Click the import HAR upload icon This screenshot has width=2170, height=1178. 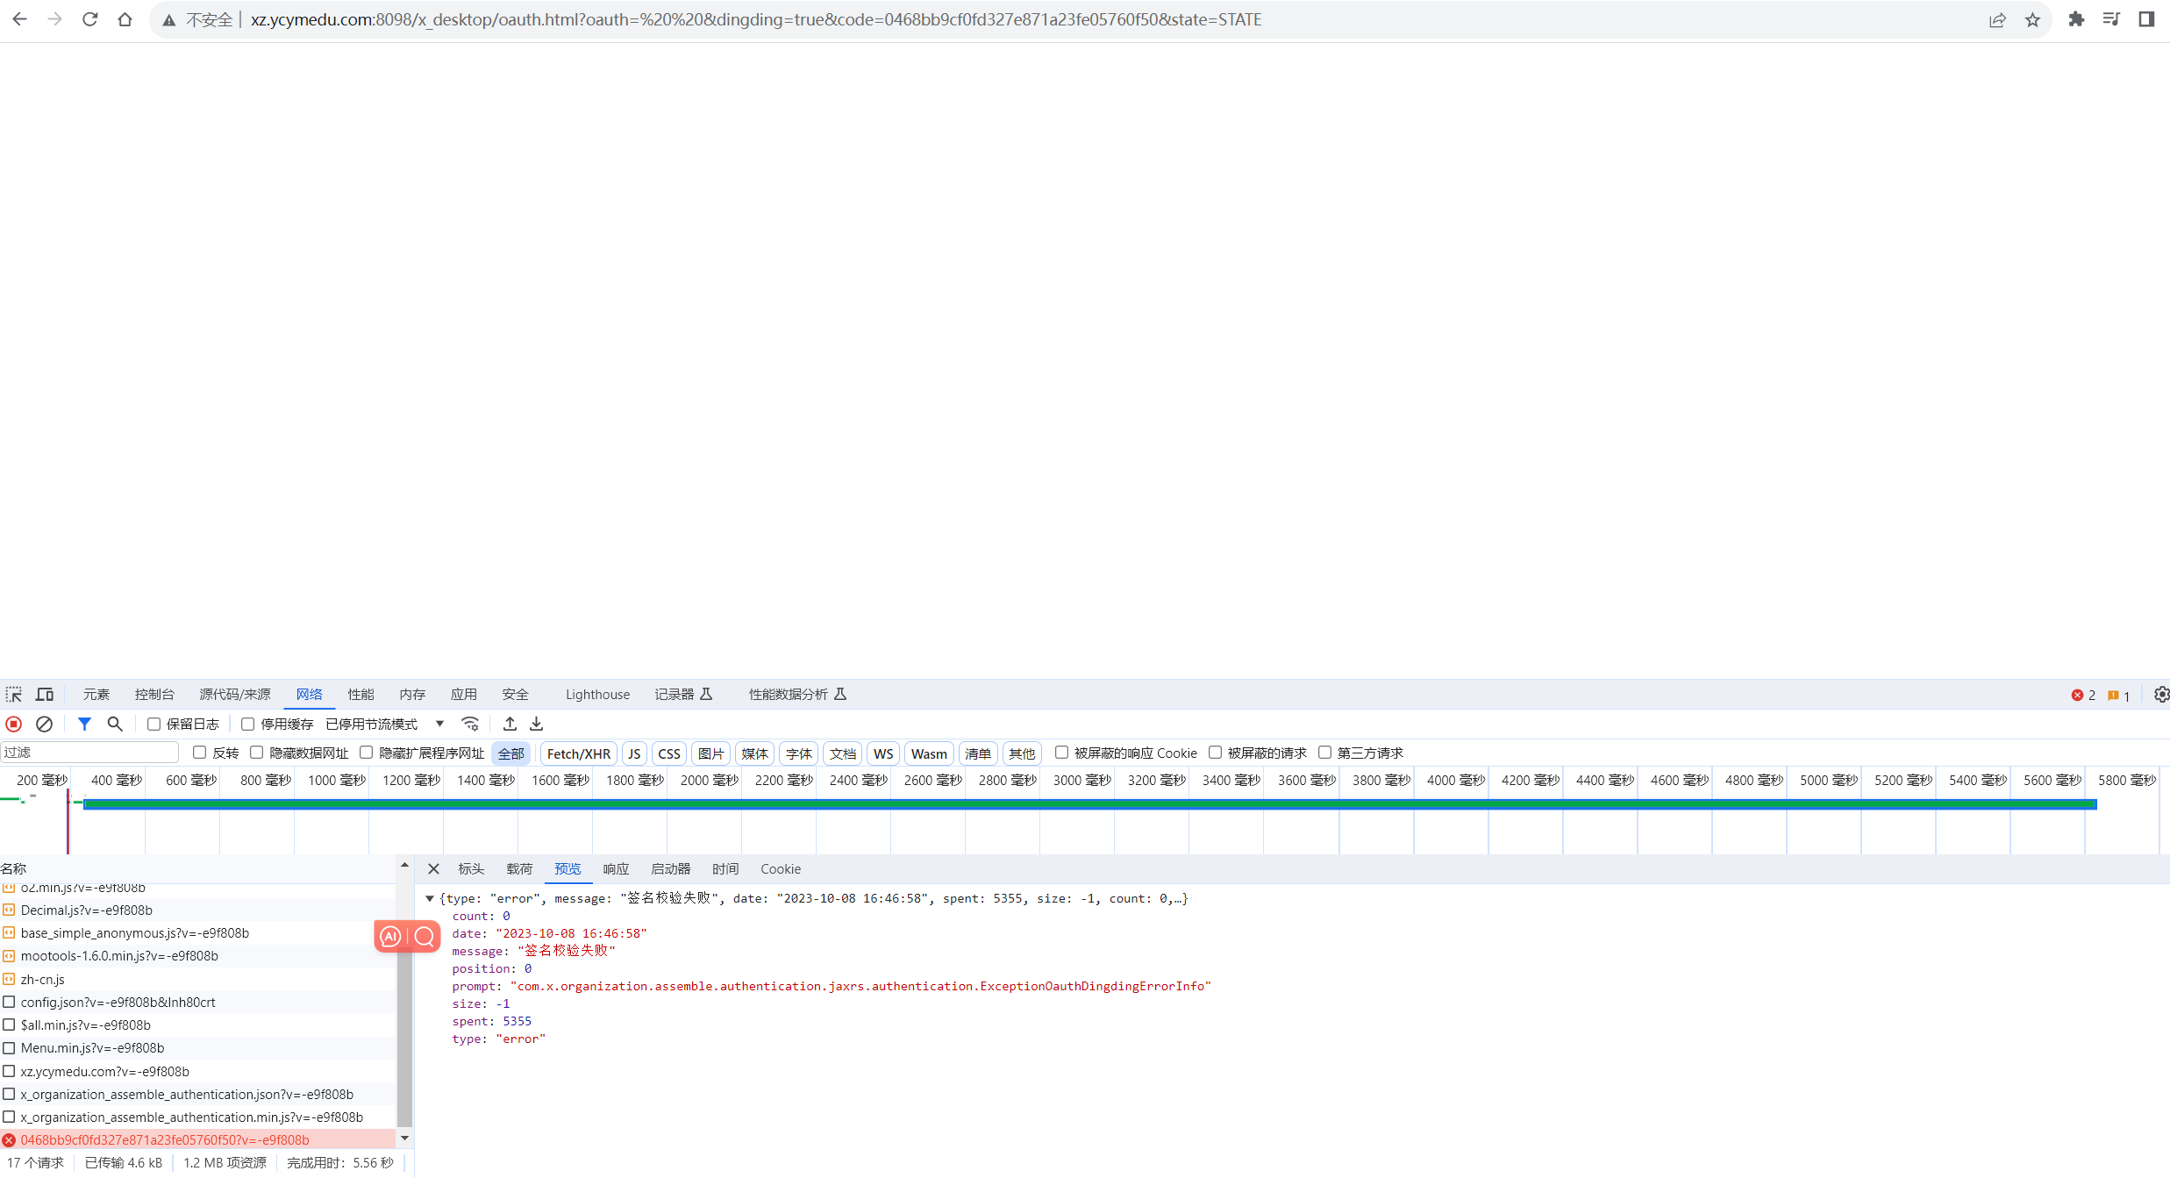pyautogui.click(x=510, y=724)
